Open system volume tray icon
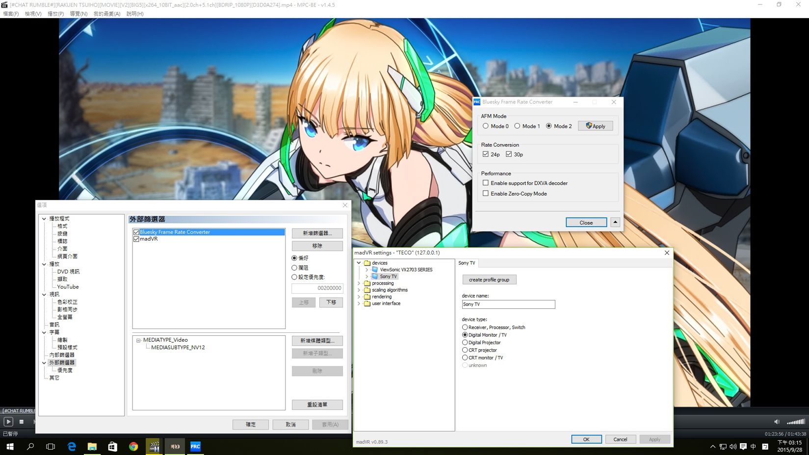The height and width of the screenshot is (455, 809). (x=733, y=447)
